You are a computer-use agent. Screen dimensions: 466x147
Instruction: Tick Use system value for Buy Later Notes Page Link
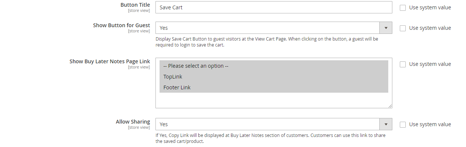click(403, 64)
